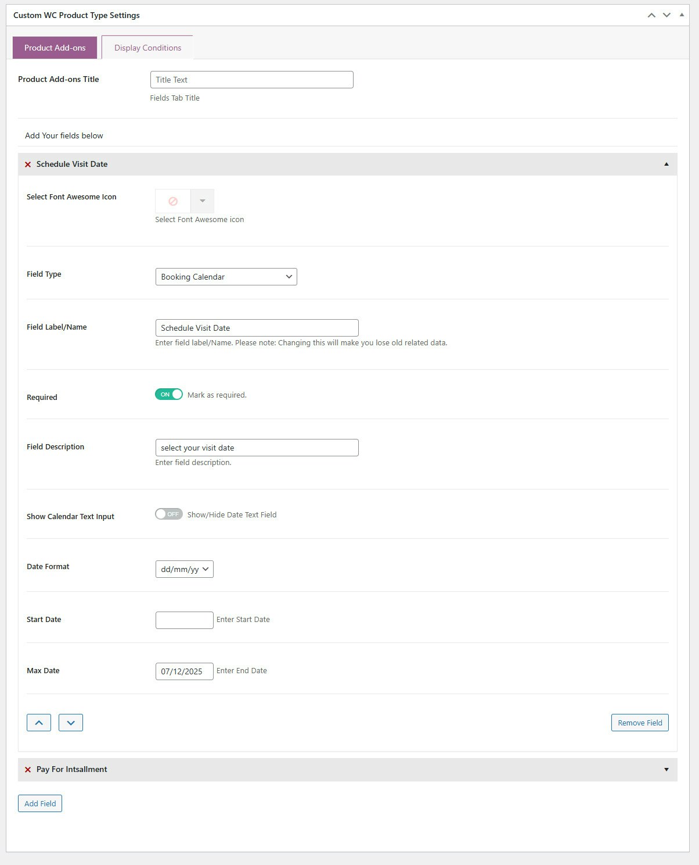Click the Enter End Date hint

click(x=242, y=671)
